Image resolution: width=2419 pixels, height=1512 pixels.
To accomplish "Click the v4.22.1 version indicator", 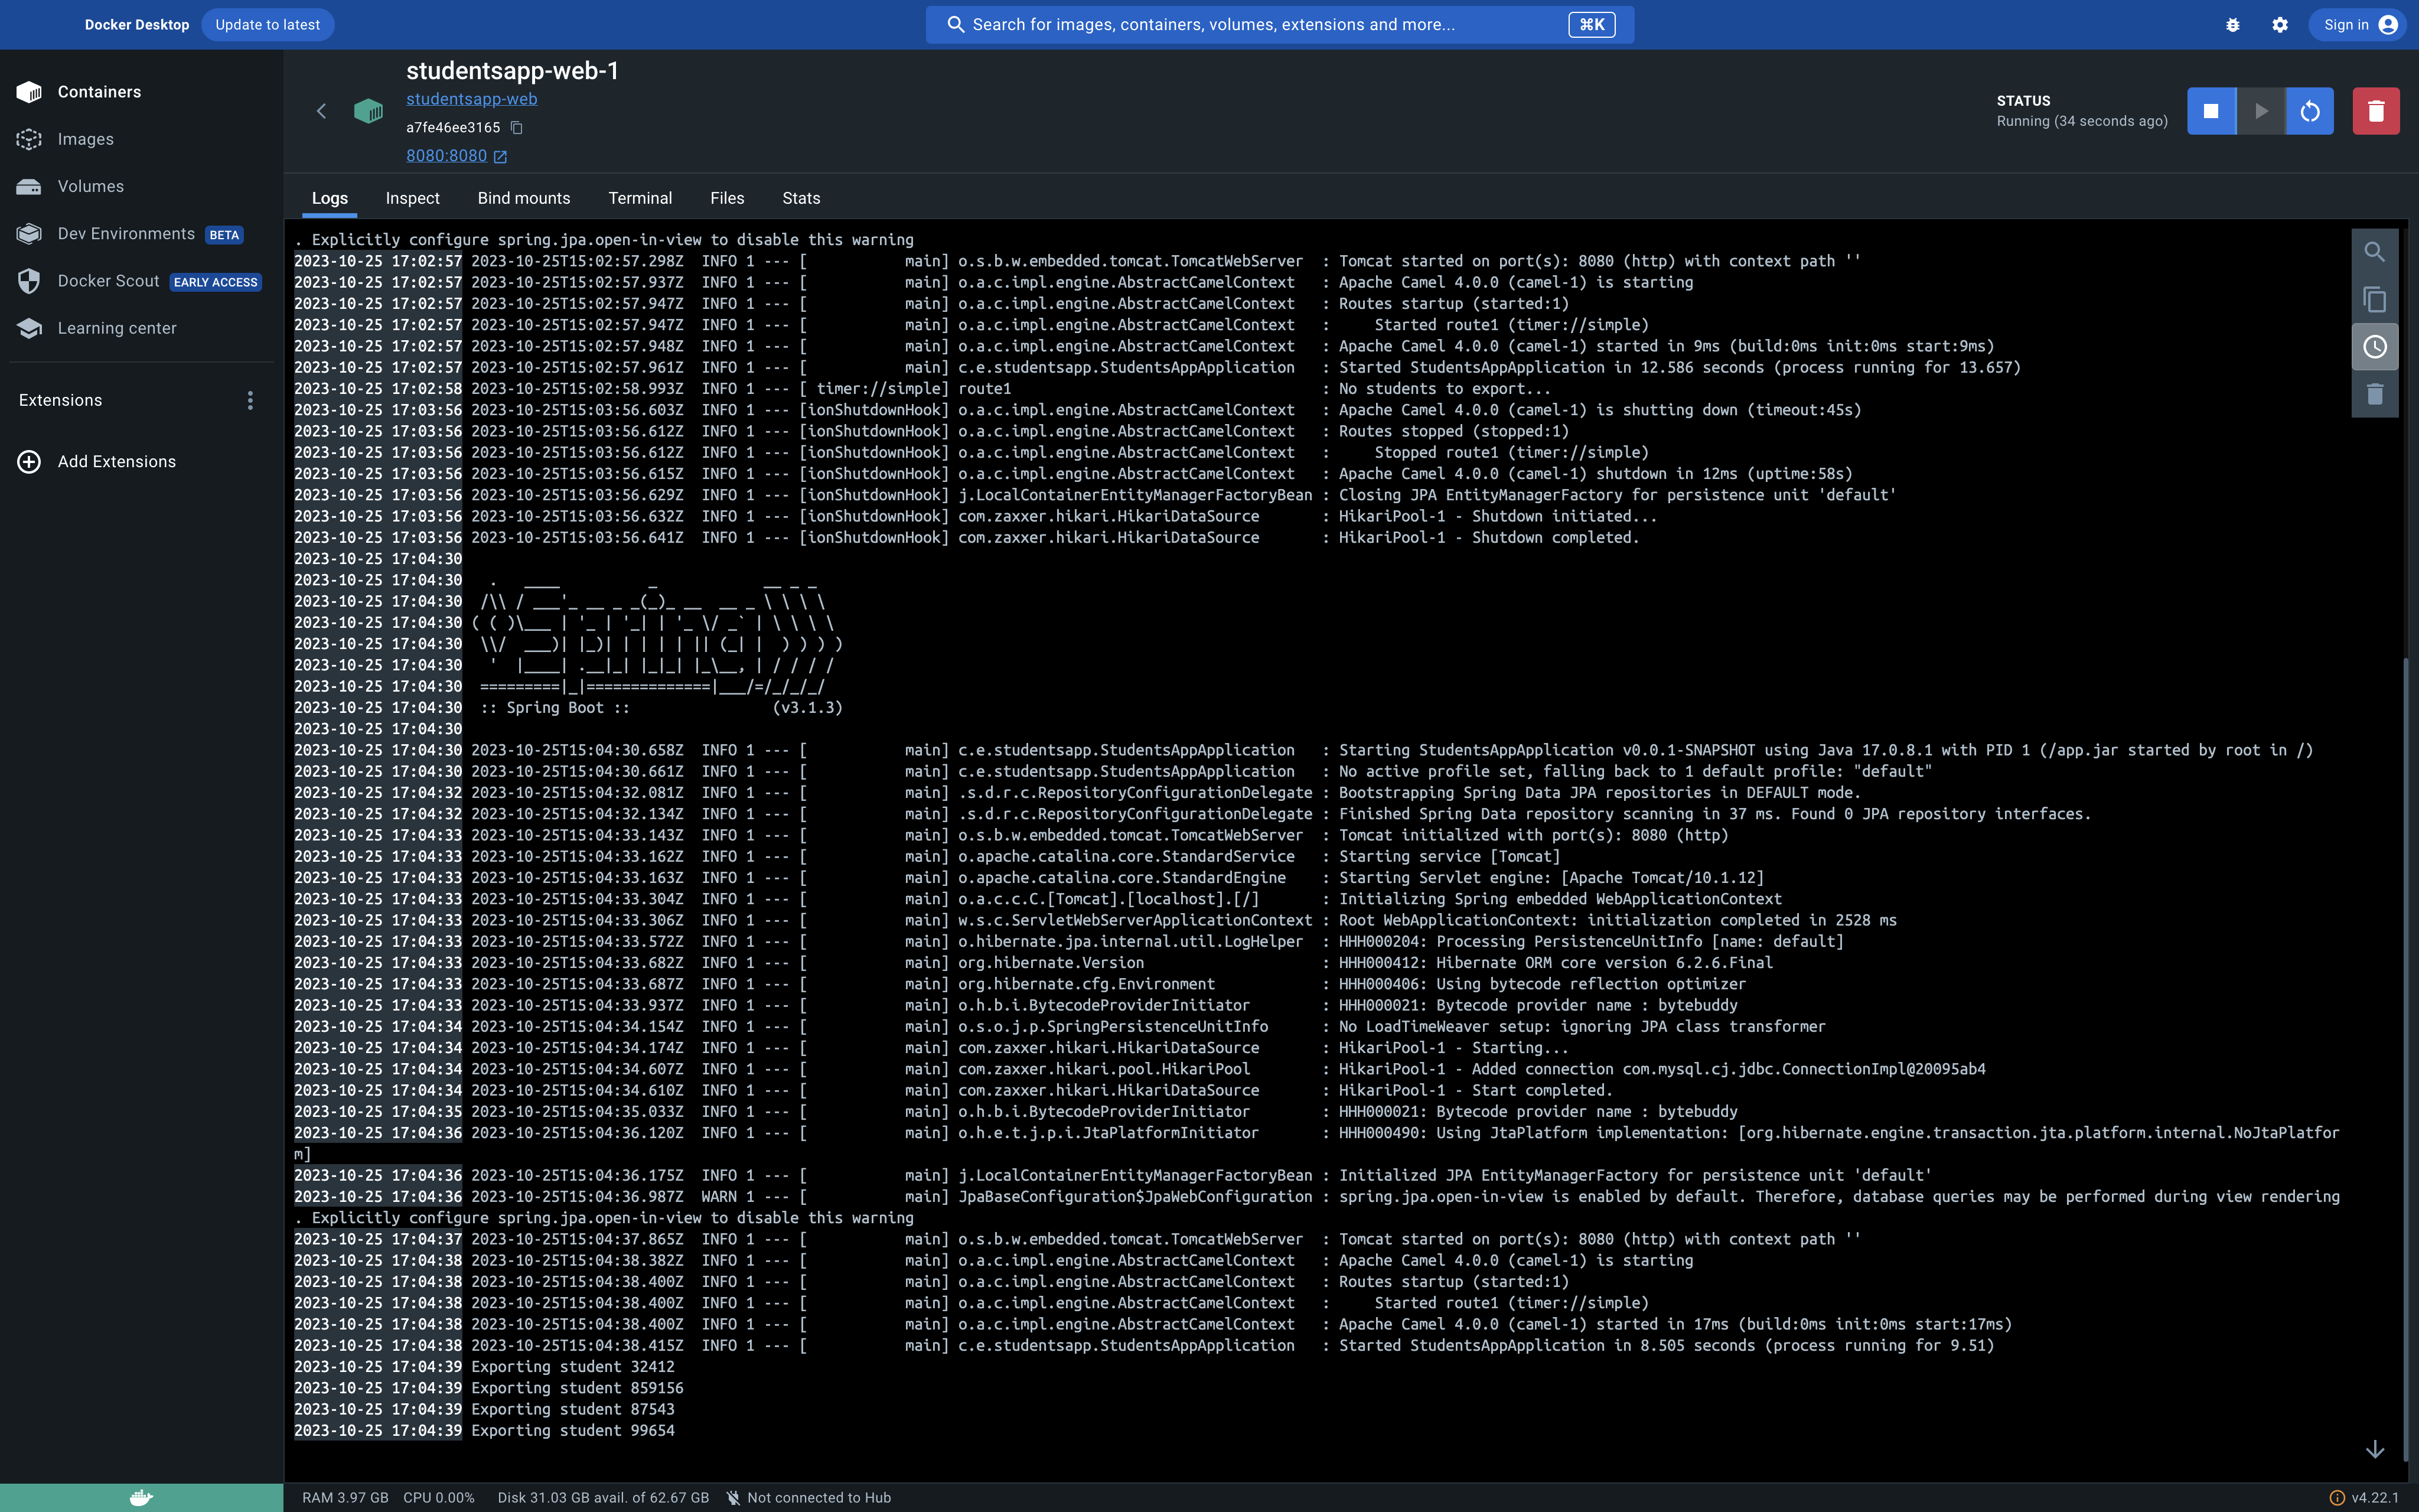I will coord(2363,1497).
